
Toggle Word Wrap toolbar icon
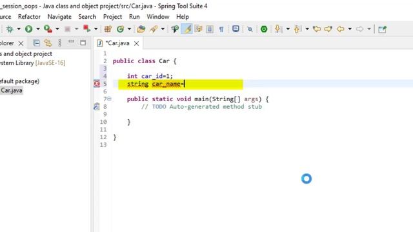198,29
